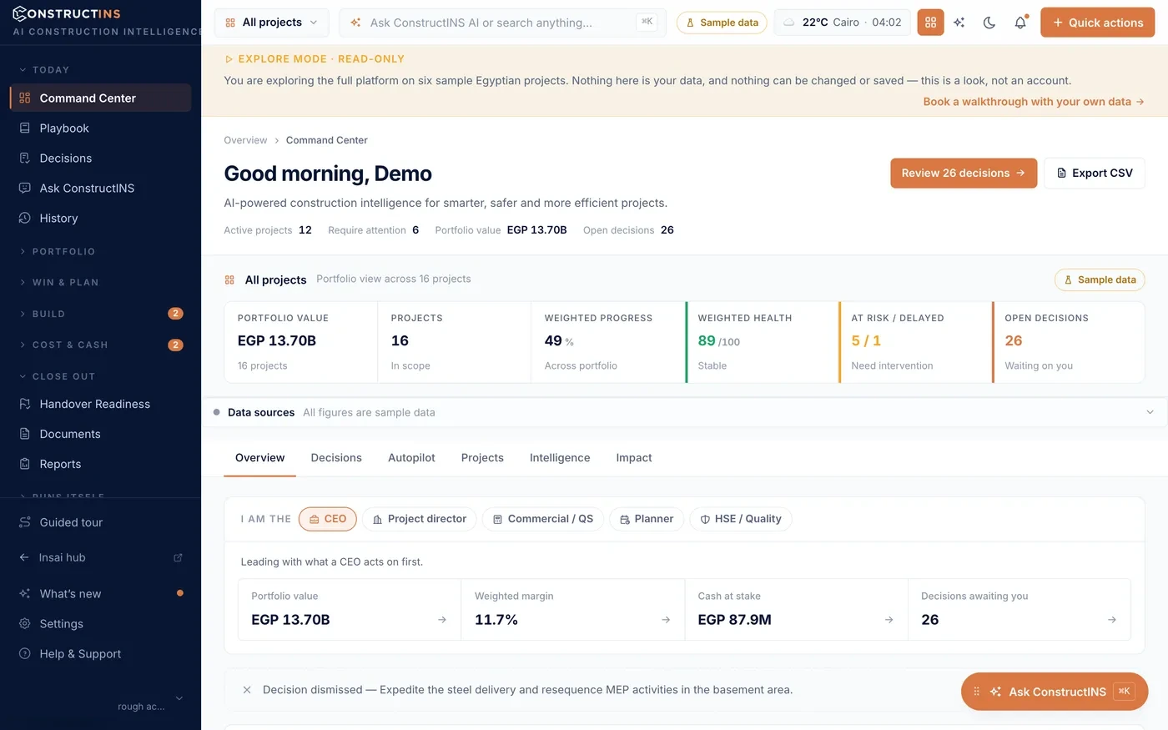Switch to the Intelligence tab

coord(560,458)
